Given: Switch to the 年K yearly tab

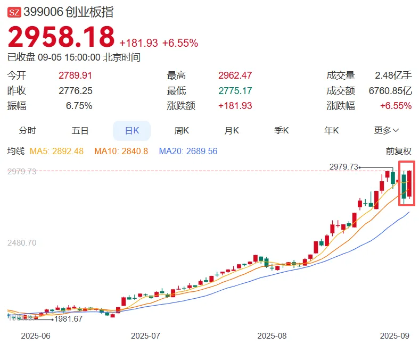Looking at the screenshot, I should coord(331,130).
